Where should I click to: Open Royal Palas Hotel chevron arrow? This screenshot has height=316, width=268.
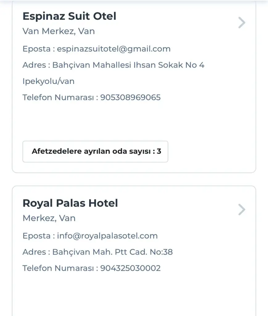[x=242, y=210]
